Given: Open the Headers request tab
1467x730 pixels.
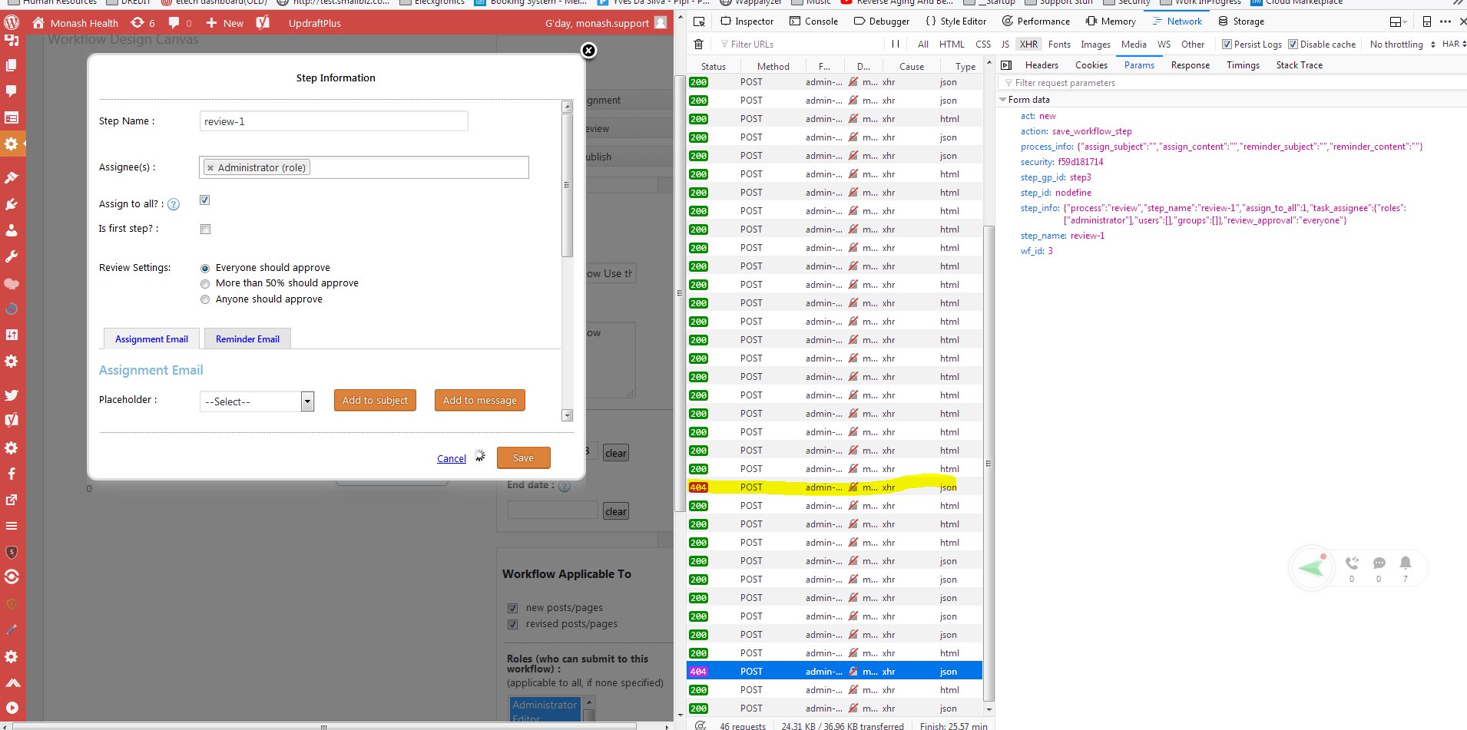Looking at the screenshot, I should pyautogui.click(x=1041, y=65).
